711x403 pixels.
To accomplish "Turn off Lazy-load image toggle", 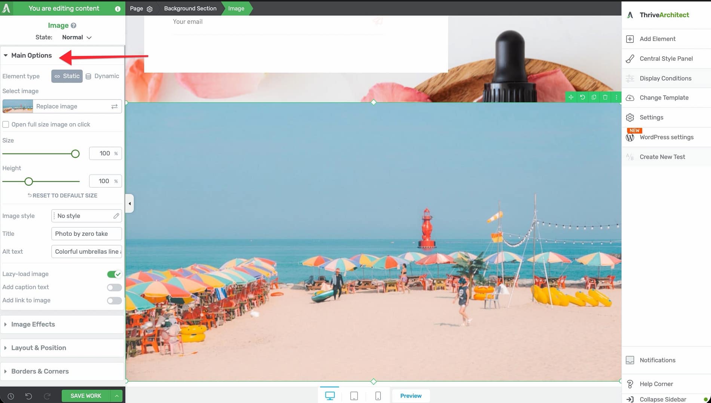I will coord(114,274).
